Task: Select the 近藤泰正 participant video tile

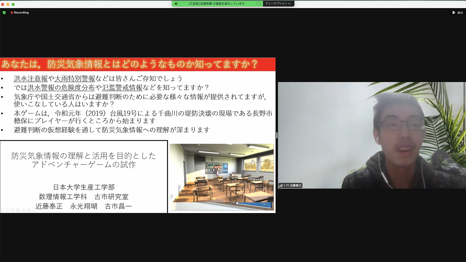Action: [372, 135]
